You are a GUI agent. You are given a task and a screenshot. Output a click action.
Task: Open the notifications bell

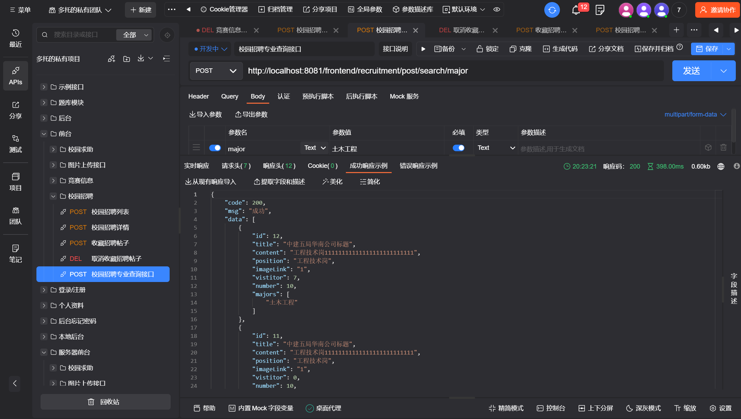576,10
